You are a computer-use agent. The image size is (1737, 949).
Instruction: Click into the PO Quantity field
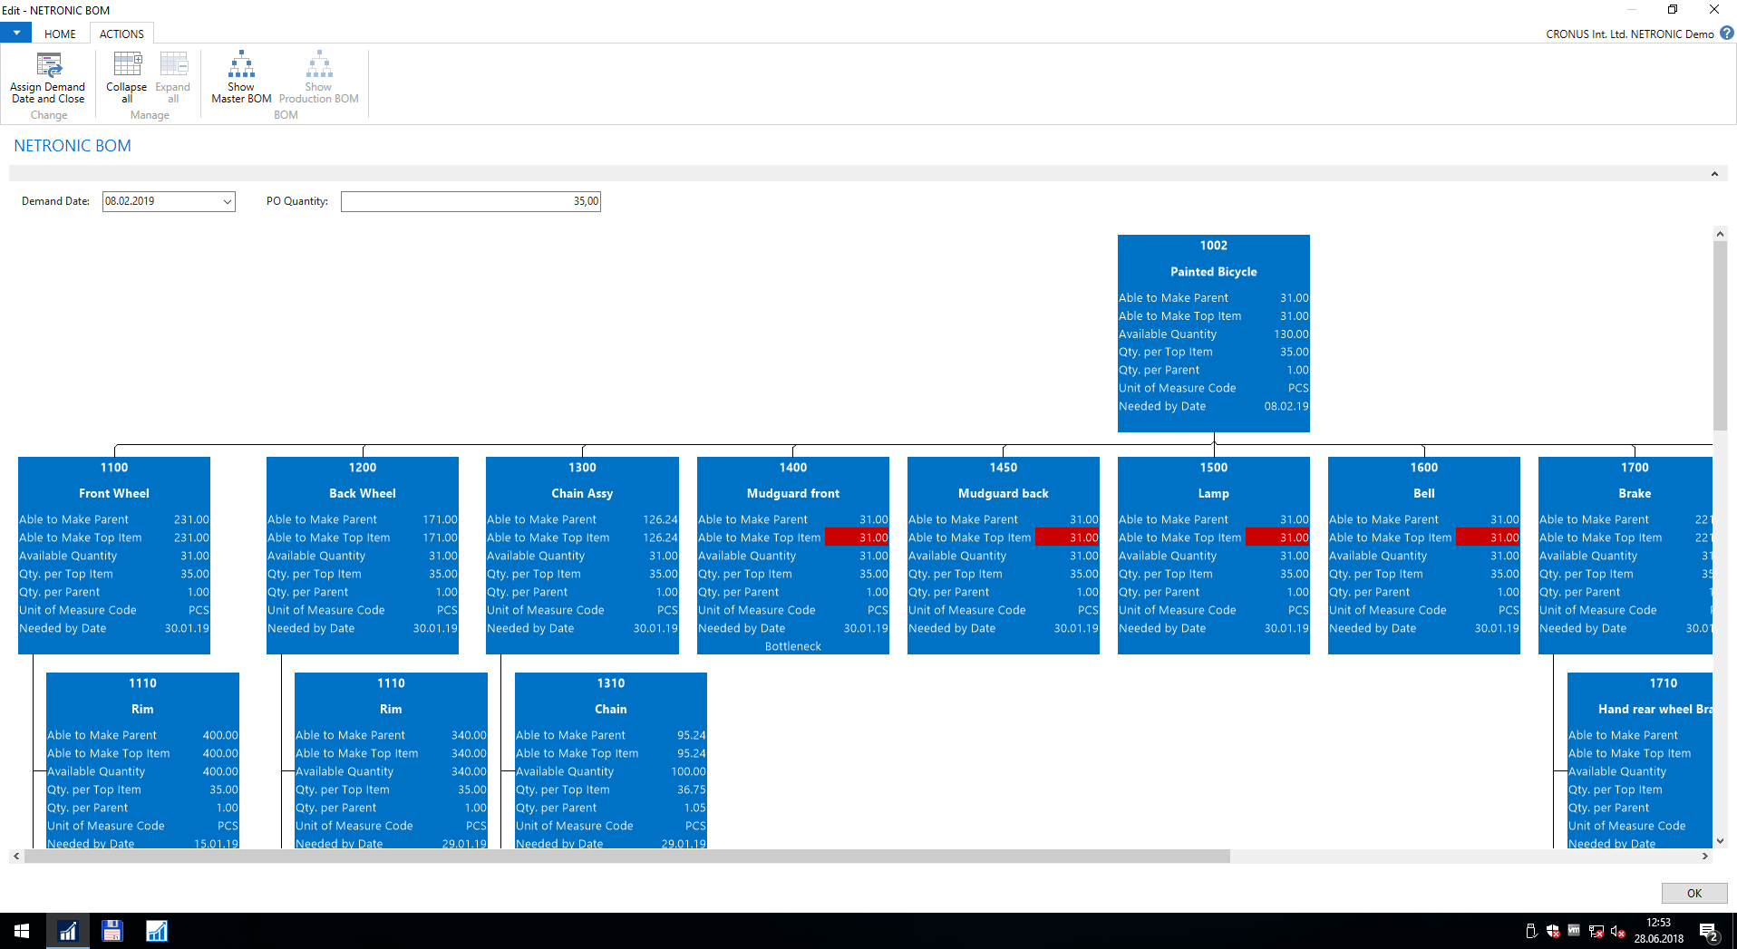tap(471, 201)
